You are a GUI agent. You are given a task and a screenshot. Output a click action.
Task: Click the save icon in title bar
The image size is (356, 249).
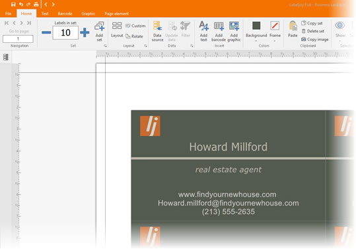(x=13, y=4)
